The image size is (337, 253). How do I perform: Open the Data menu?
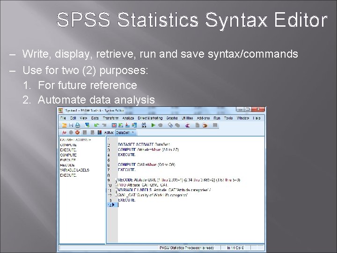95,118
